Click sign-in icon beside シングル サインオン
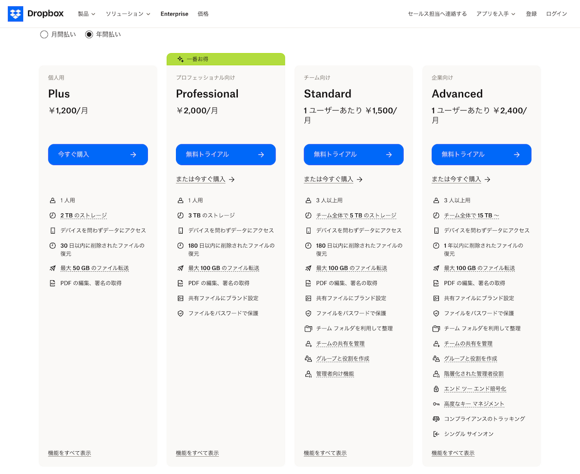Screen dimensions: 580x474 coord(436,434)
